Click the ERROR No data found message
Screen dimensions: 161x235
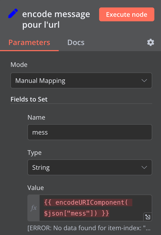pyautogui.click(x=89, y=228)
